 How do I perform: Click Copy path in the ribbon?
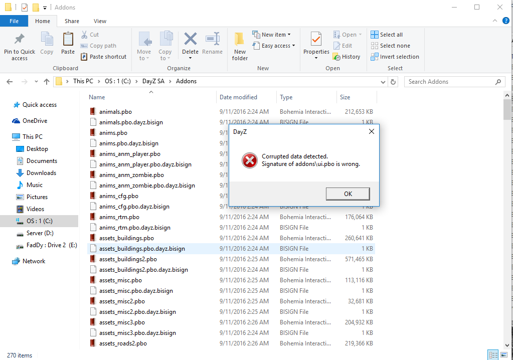click(98, 46)
